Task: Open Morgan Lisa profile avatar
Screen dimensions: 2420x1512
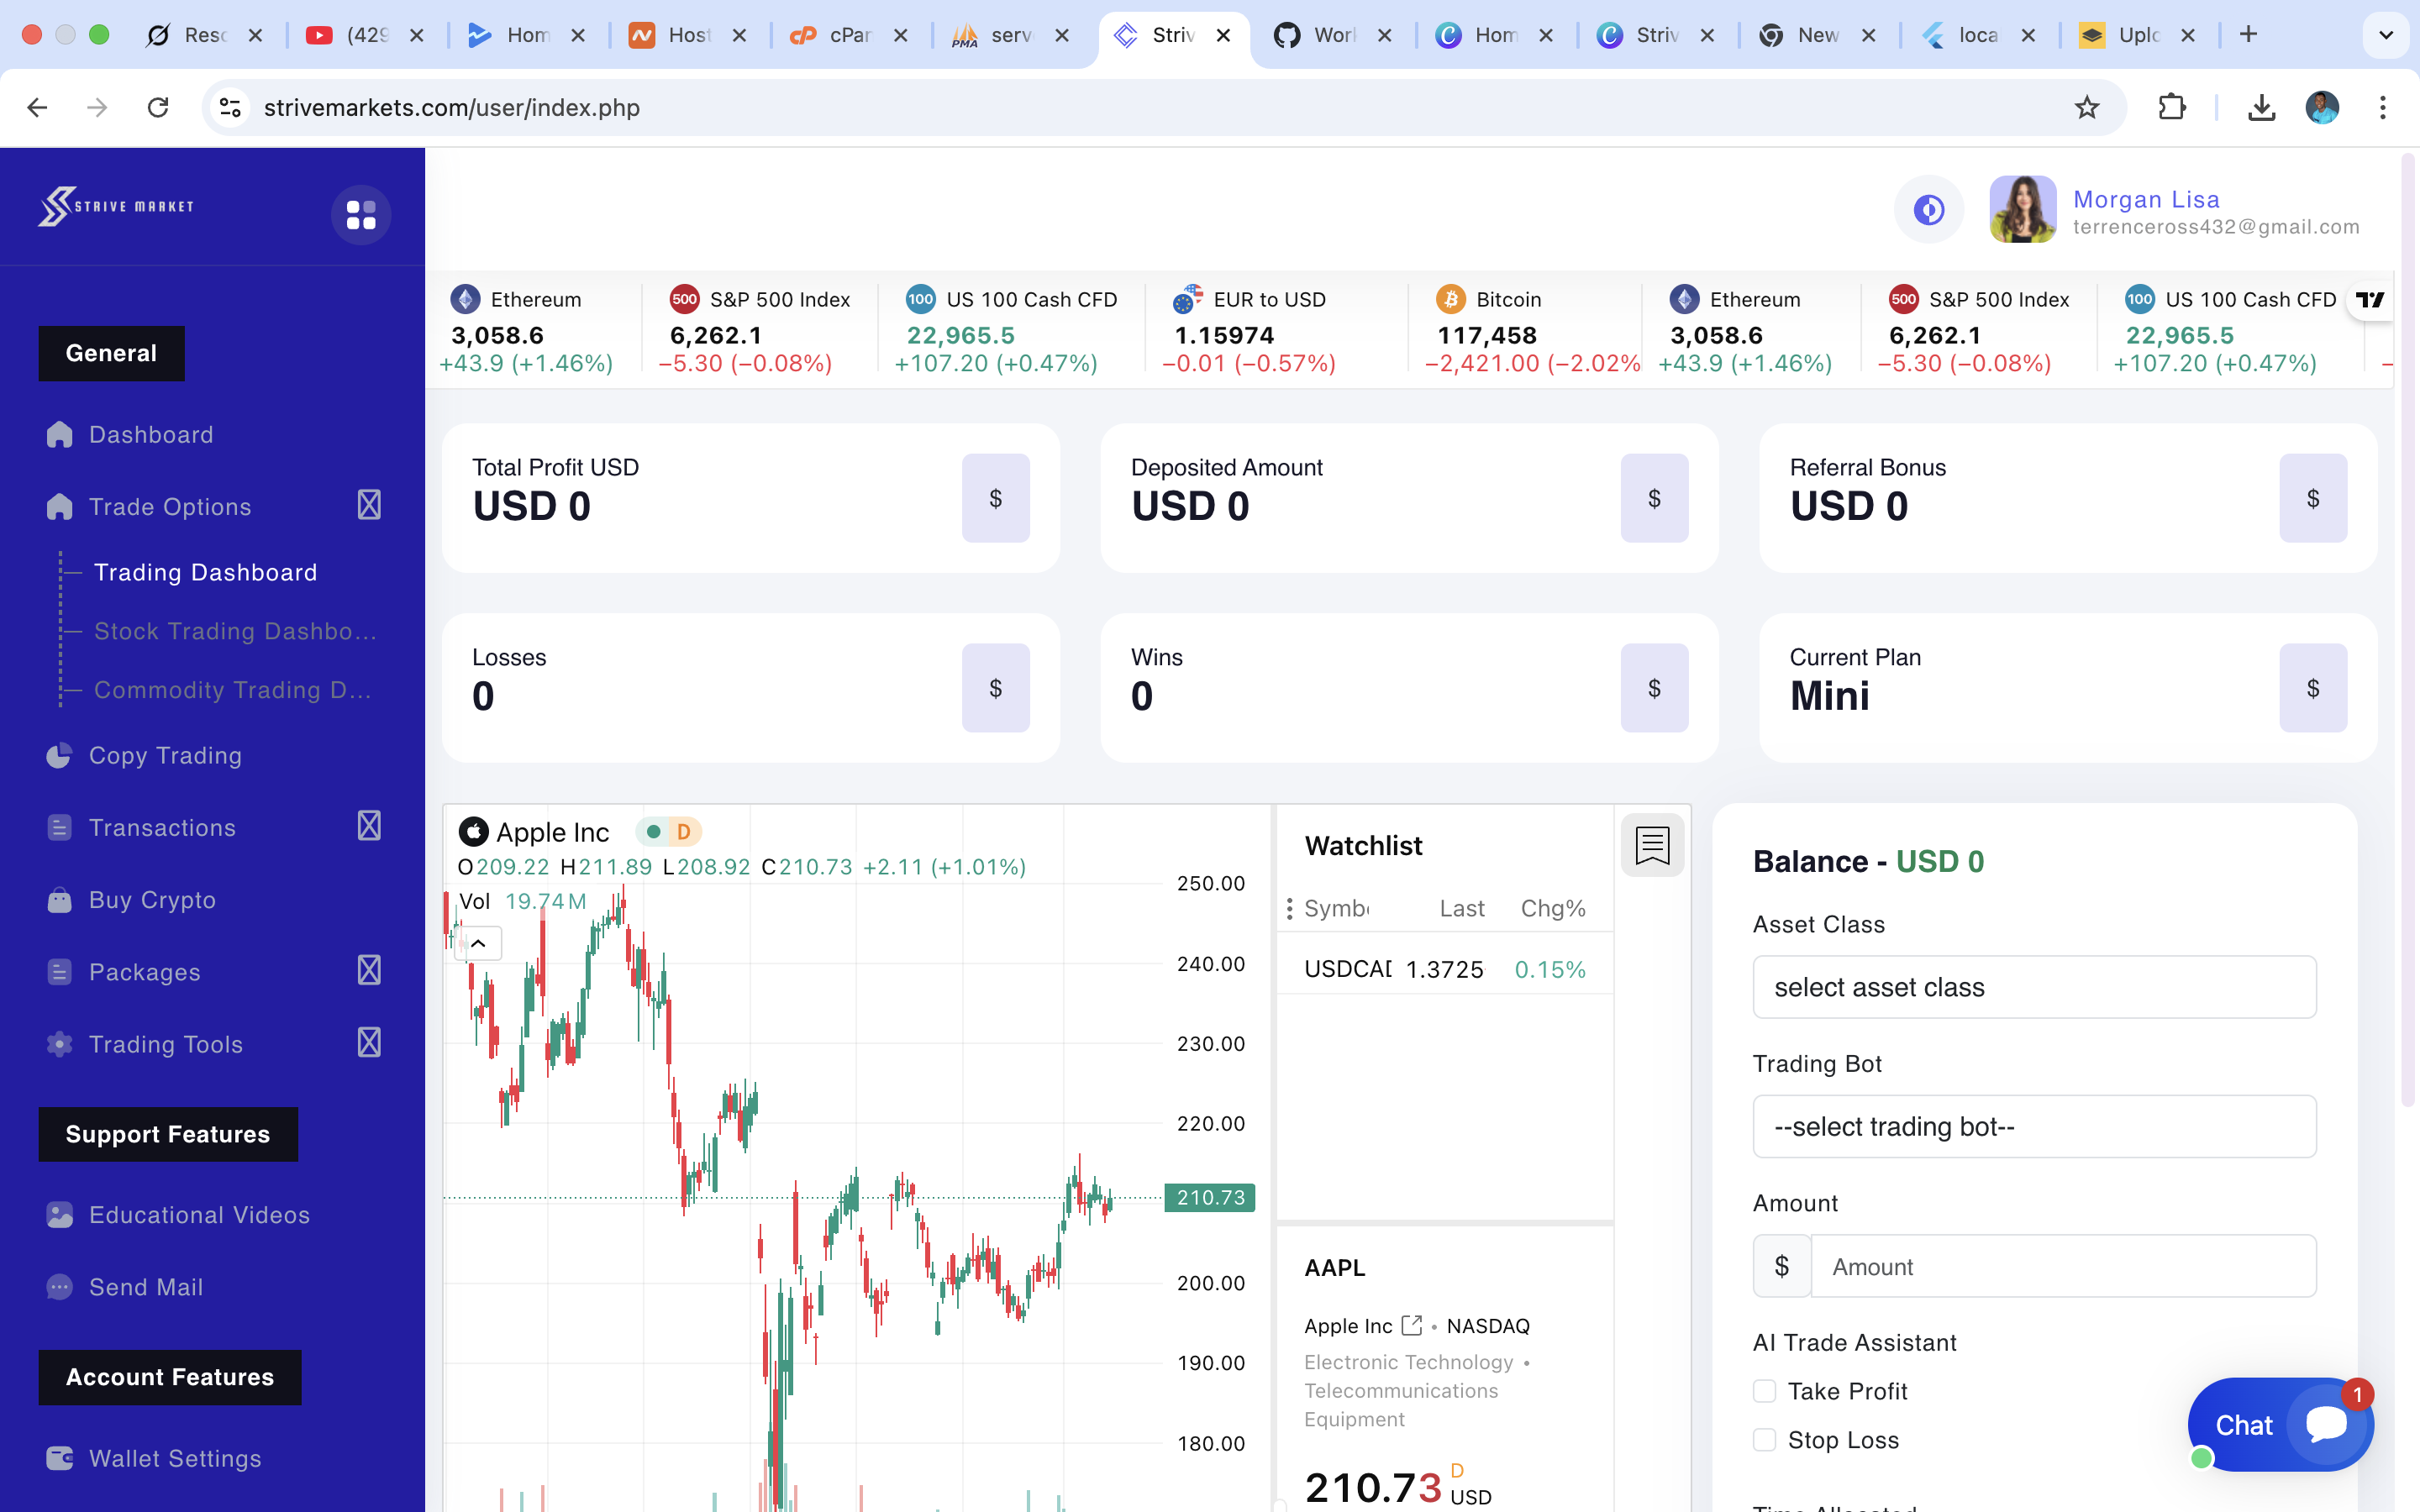Action: click(x=2022, y=210)
